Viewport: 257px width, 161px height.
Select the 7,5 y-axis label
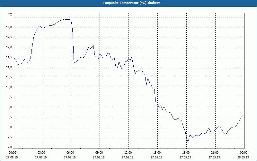[x=10, y=137]
